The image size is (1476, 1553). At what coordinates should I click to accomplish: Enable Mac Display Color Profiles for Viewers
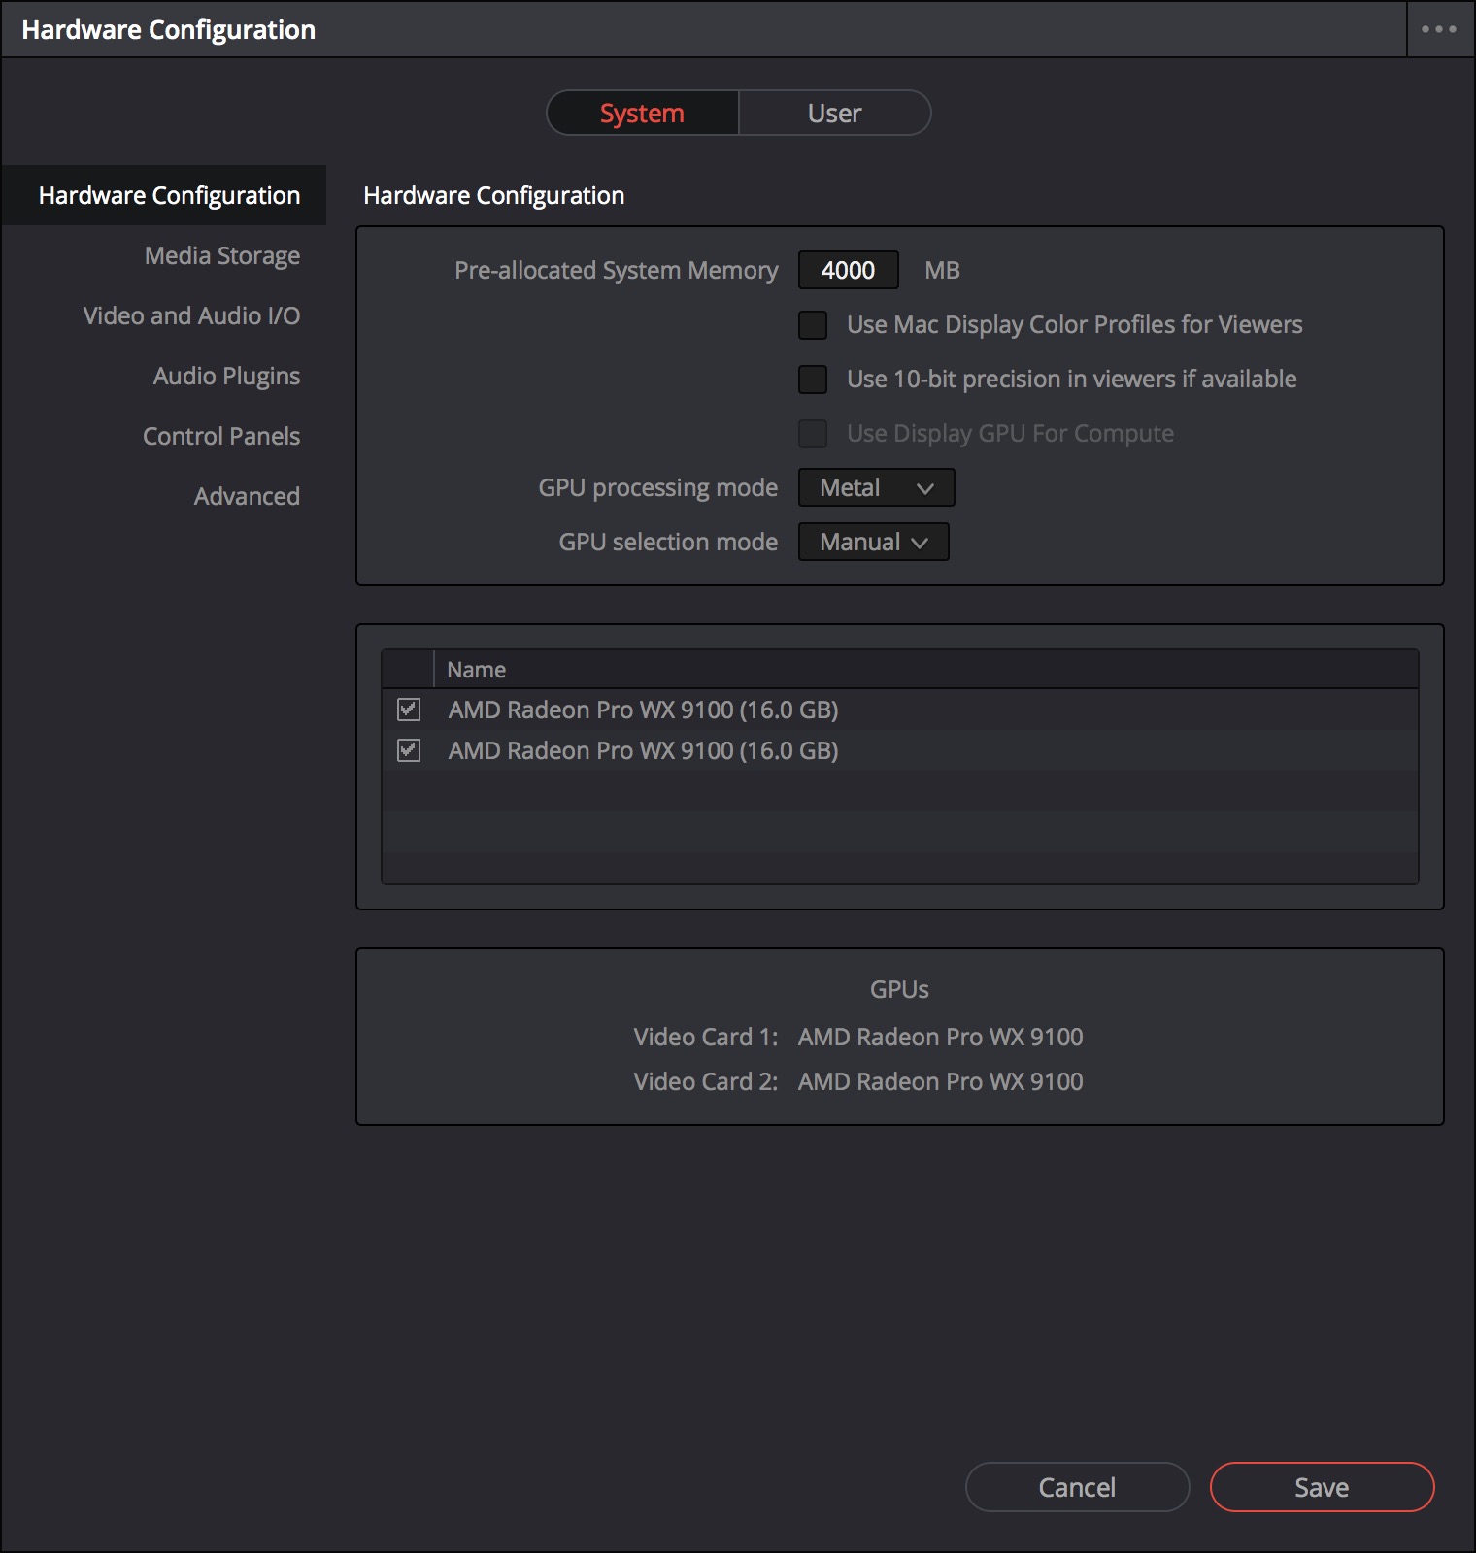click(x=813, y=325)
